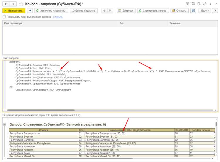The width and height of the screenshot is (220, 162).
Task: Collapse the Запрос result group
Action: [x=4, y=124]
